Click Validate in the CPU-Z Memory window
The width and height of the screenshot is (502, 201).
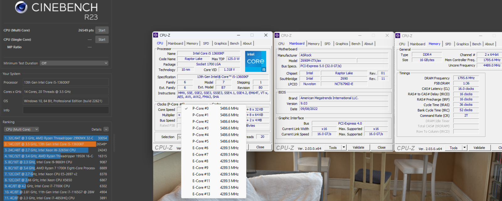pyautogui.click(x=479, y=148)
